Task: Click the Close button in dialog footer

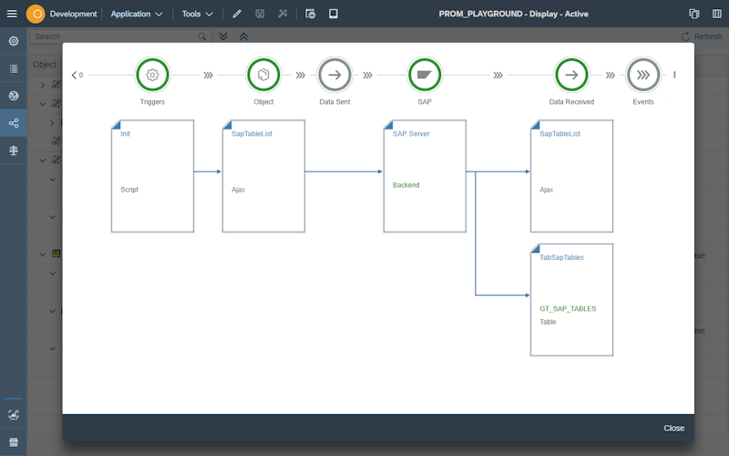Action: [x=673, y=428]
